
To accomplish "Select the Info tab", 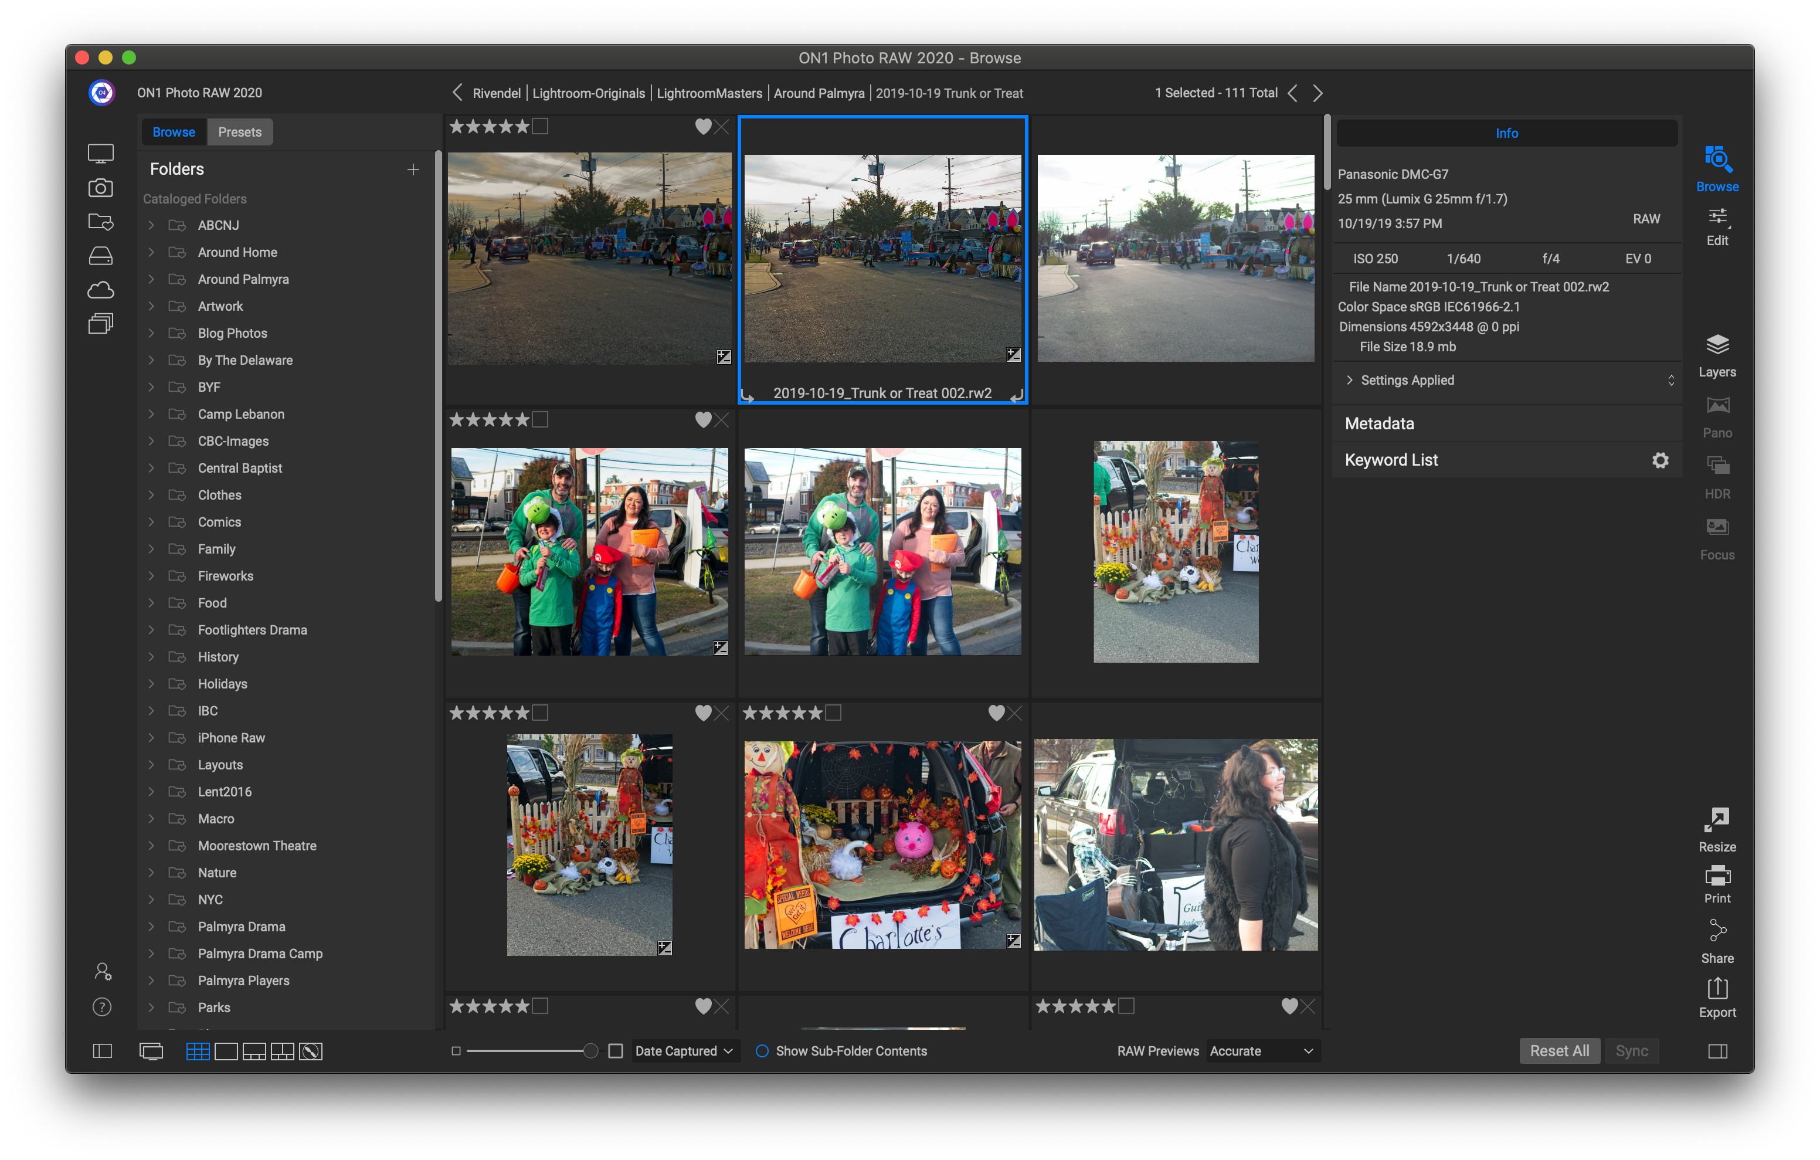I will tap(1506, 133).
